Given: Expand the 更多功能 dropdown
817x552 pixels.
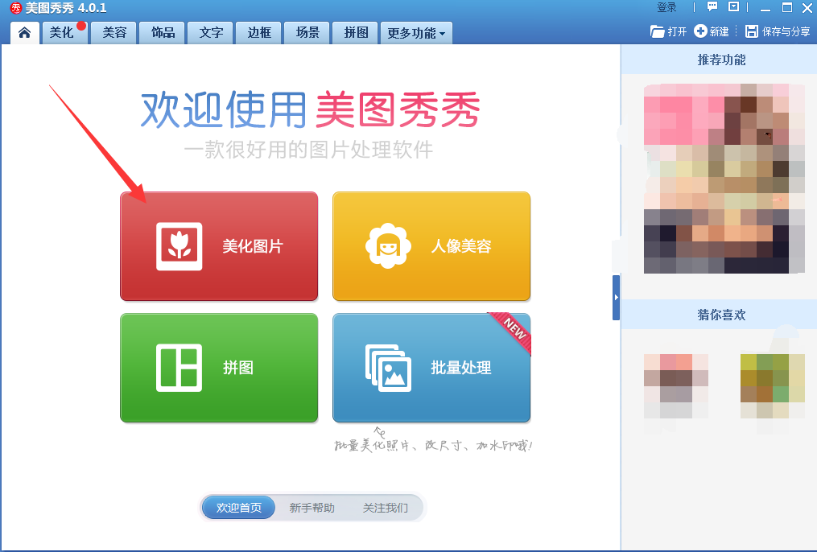Looking at the screenshot, I should [416, 33].
